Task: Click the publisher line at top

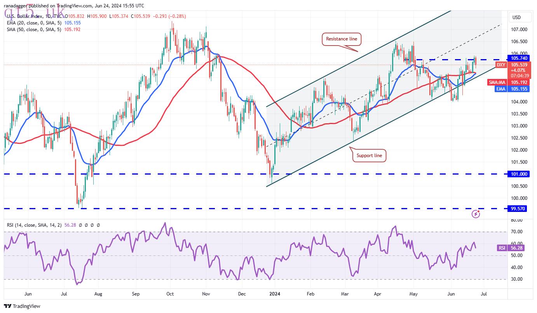Action: [x=74, y=6]
